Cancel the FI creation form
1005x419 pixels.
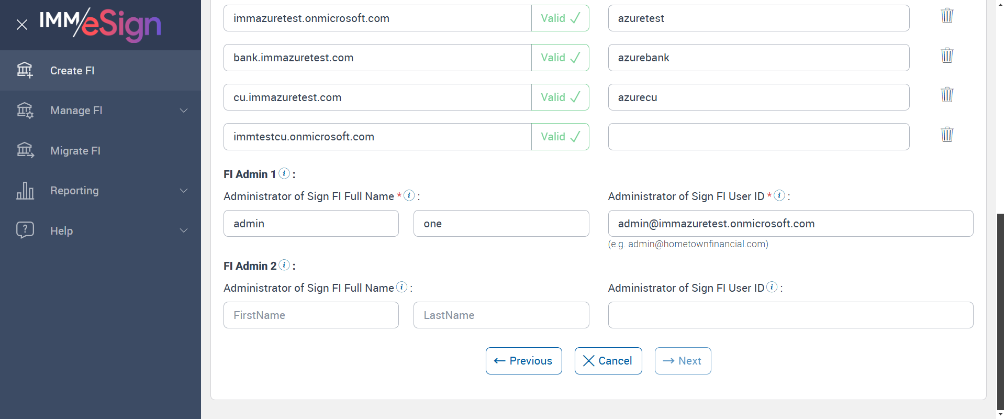coord(608,361)
